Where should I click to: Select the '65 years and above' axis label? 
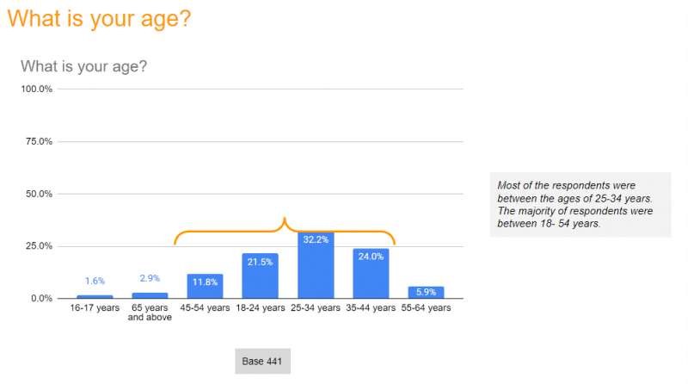[x=150, y=313]
